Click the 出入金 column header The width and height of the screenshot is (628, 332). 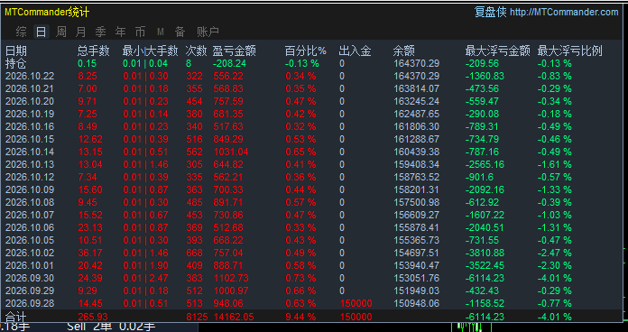tap(355, 51)
